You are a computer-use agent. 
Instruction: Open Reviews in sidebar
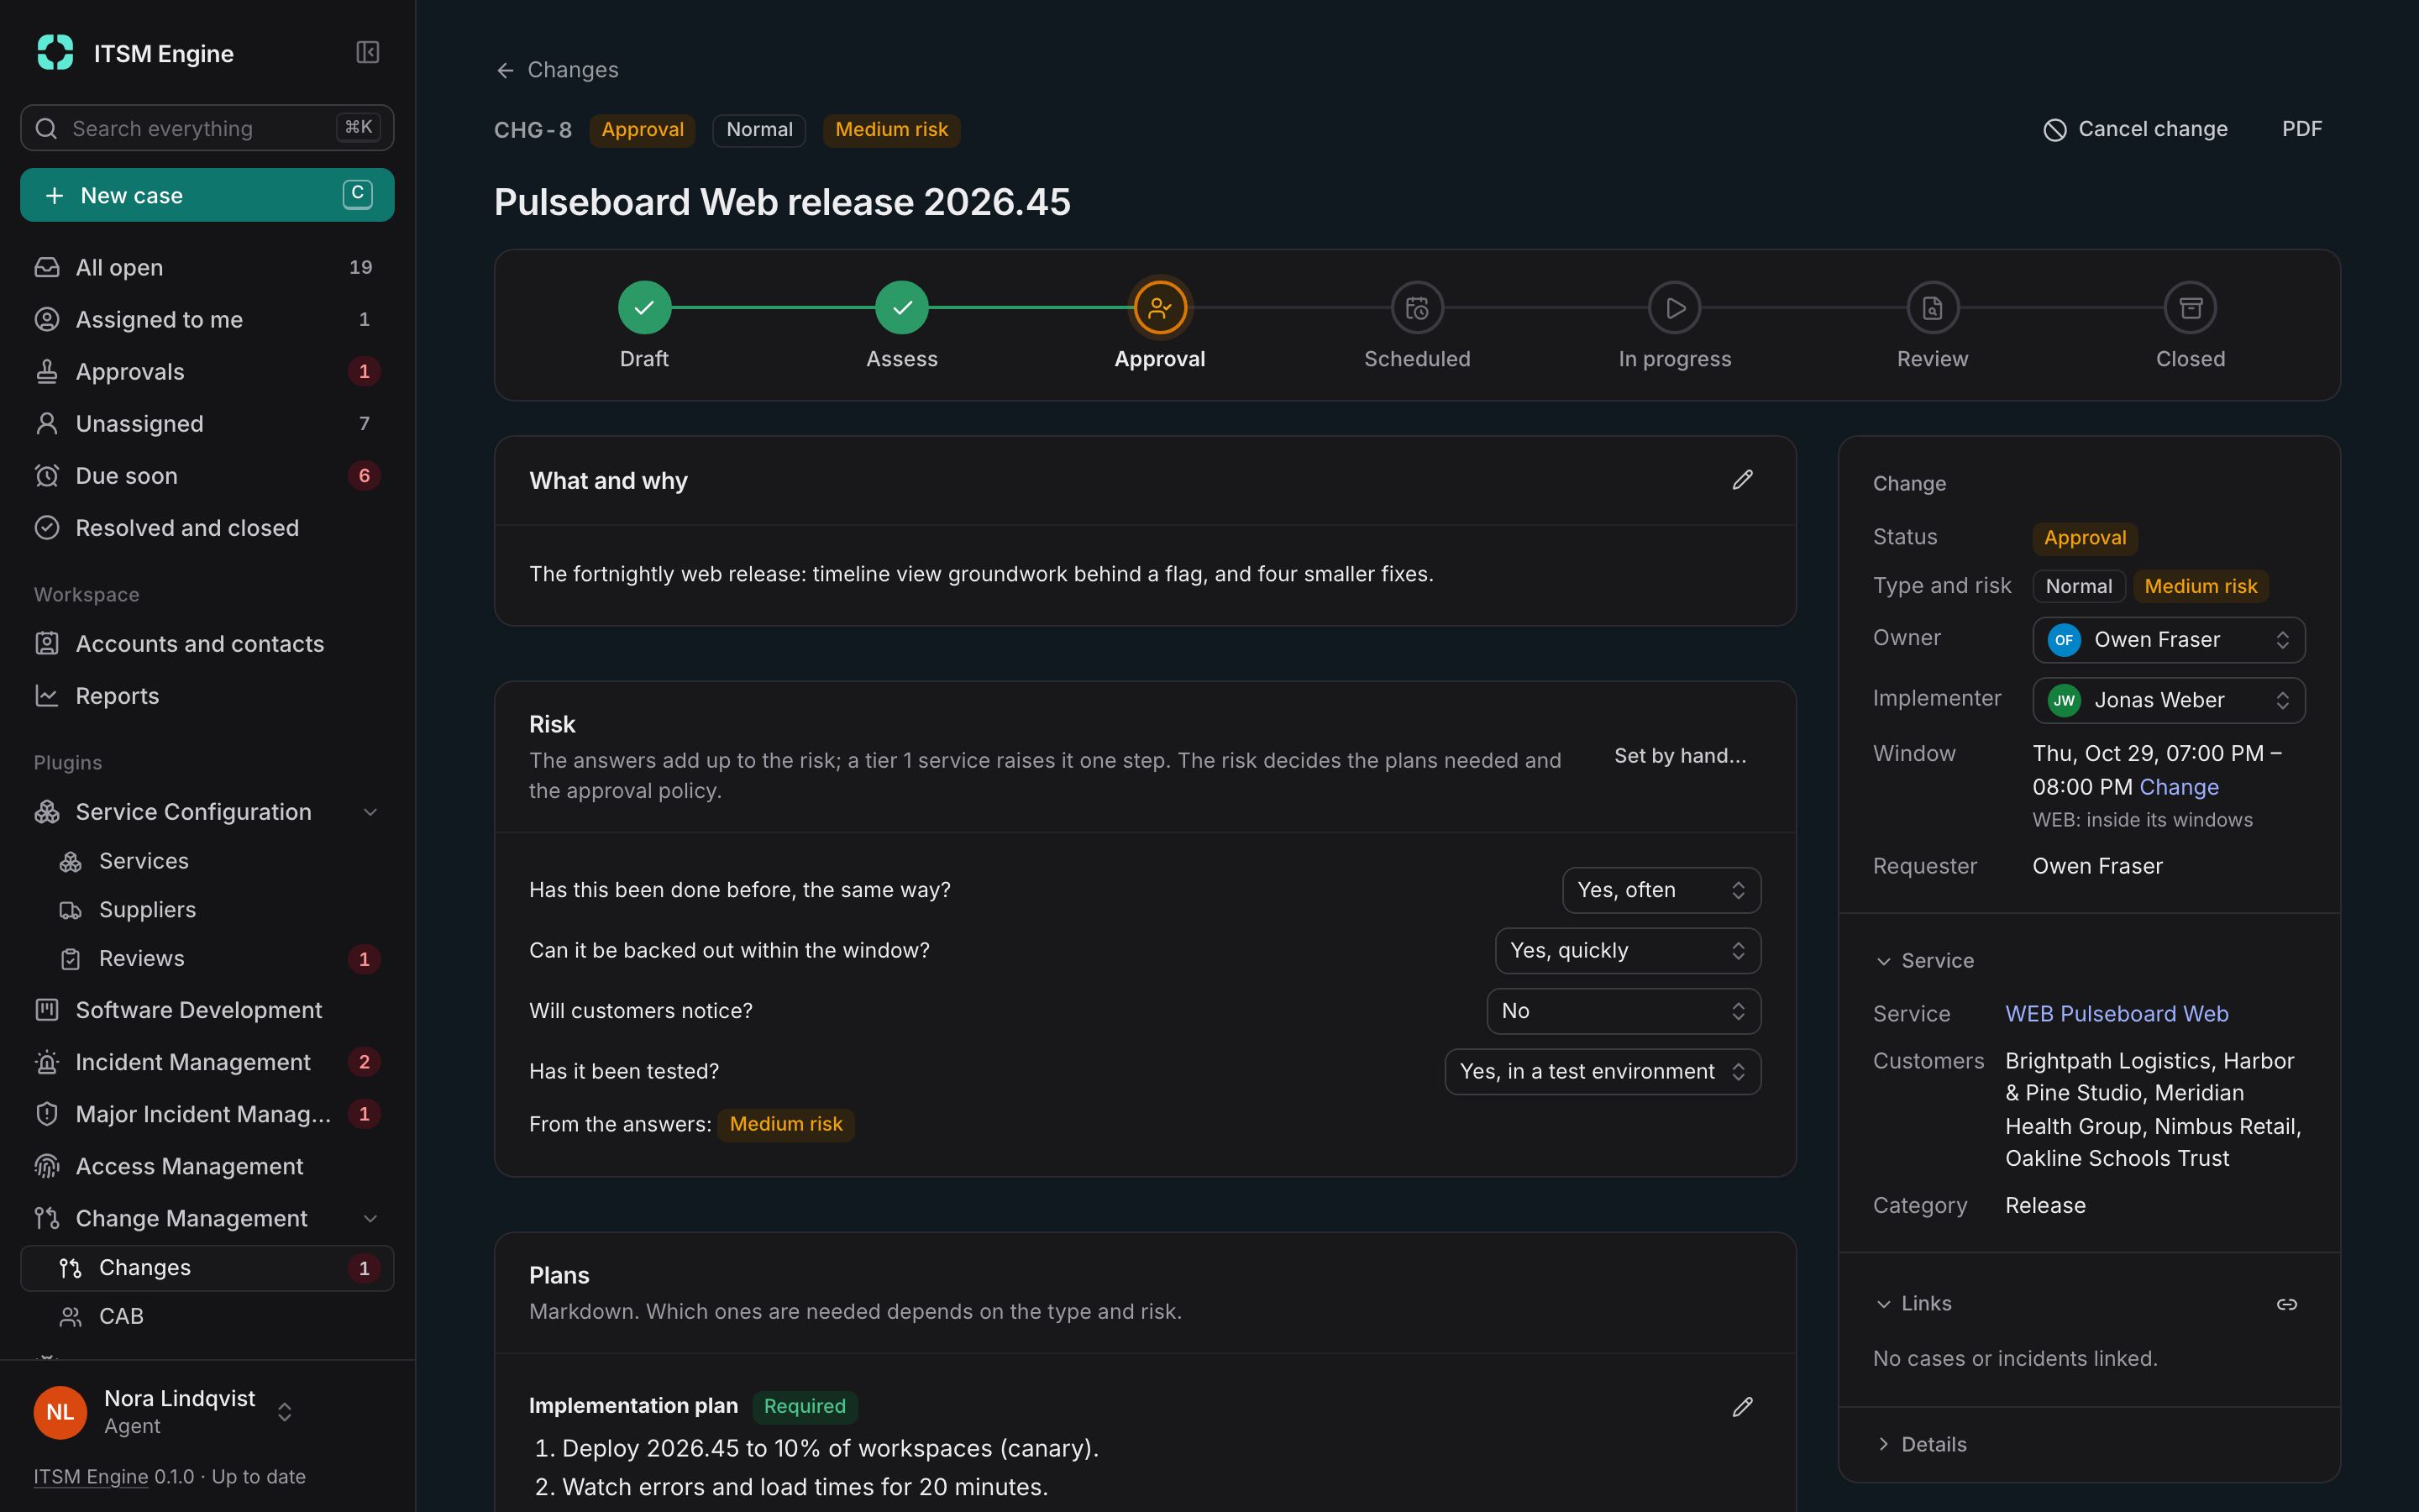[207, 959]
